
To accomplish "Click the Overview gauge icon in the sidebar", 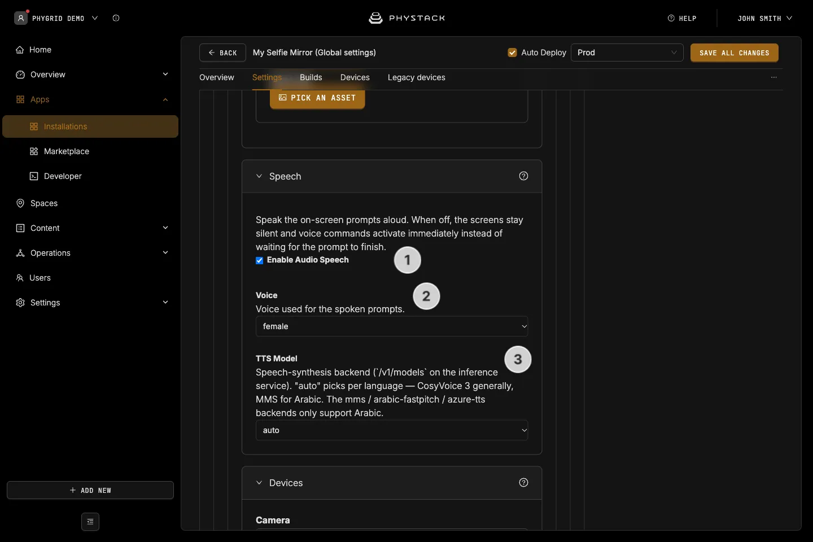I will (20, 75).
